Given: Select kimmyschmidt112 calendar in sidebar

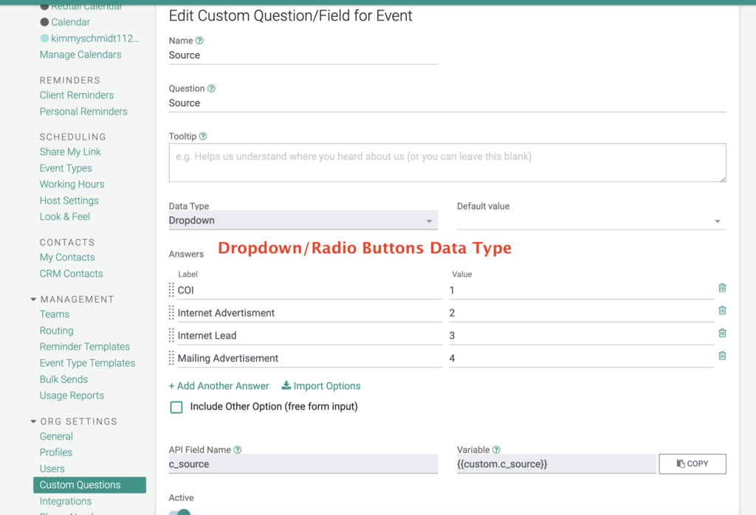Looking at the screenshot, I should 95,38.
